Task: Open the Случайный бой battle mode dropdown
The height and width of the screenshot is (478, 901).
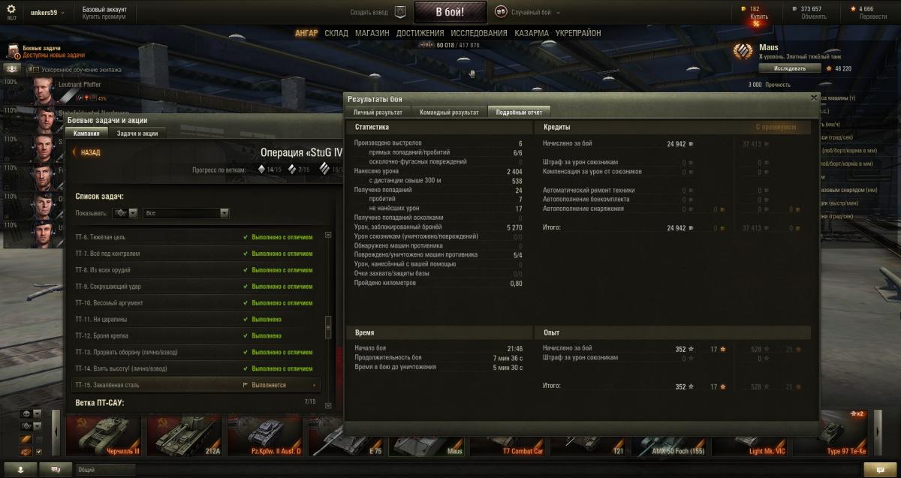Action: pyautogui.click(x=534, y=13)
